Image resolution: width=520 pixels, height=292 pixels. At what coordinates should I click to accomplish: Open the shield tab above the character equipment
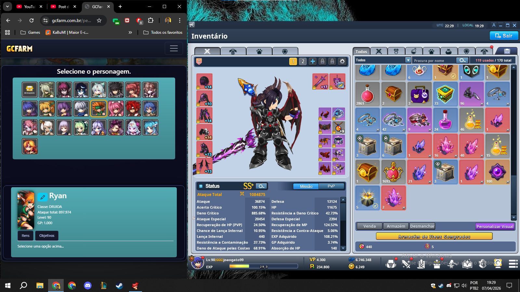(x=285, y=51)
